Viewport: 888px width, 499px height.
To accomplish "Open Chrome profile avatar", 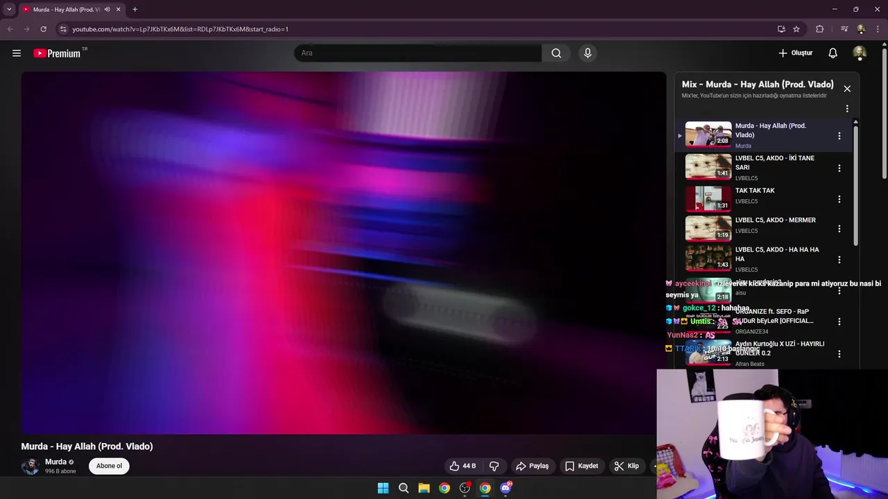I will click(x=861, y=29).
